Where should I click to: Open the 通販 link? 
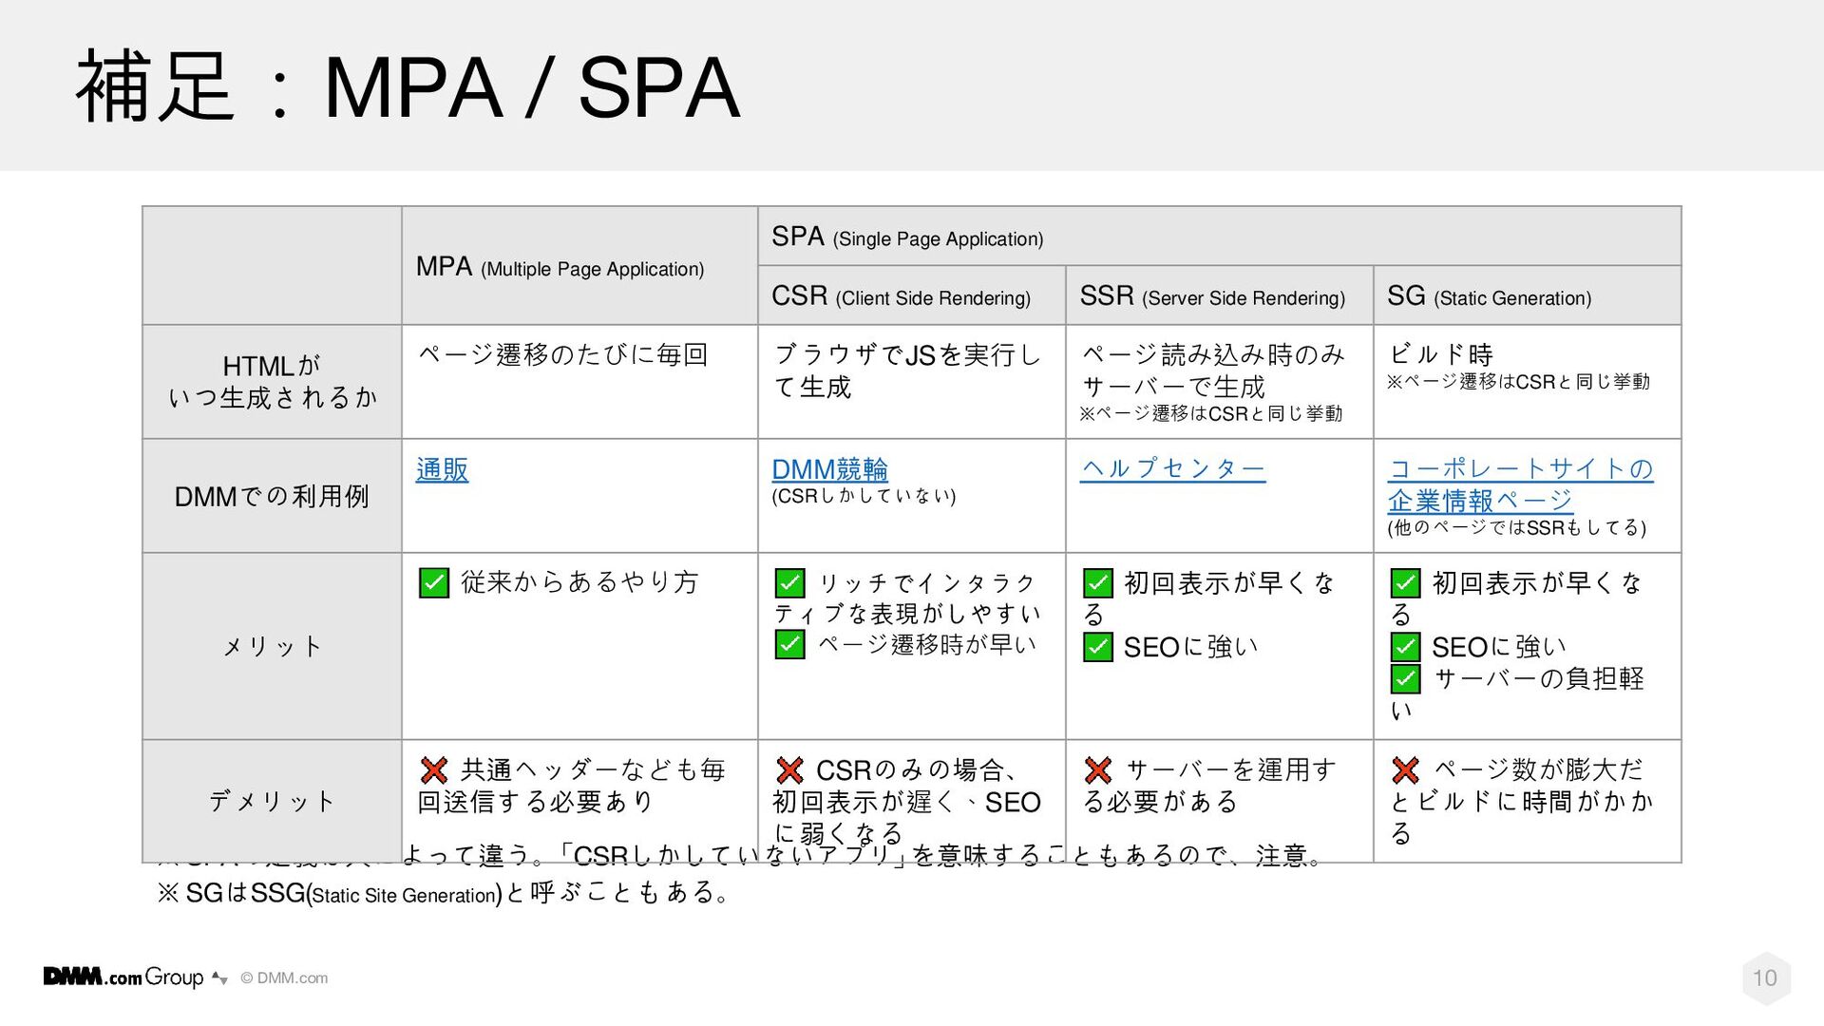(442, 469)
